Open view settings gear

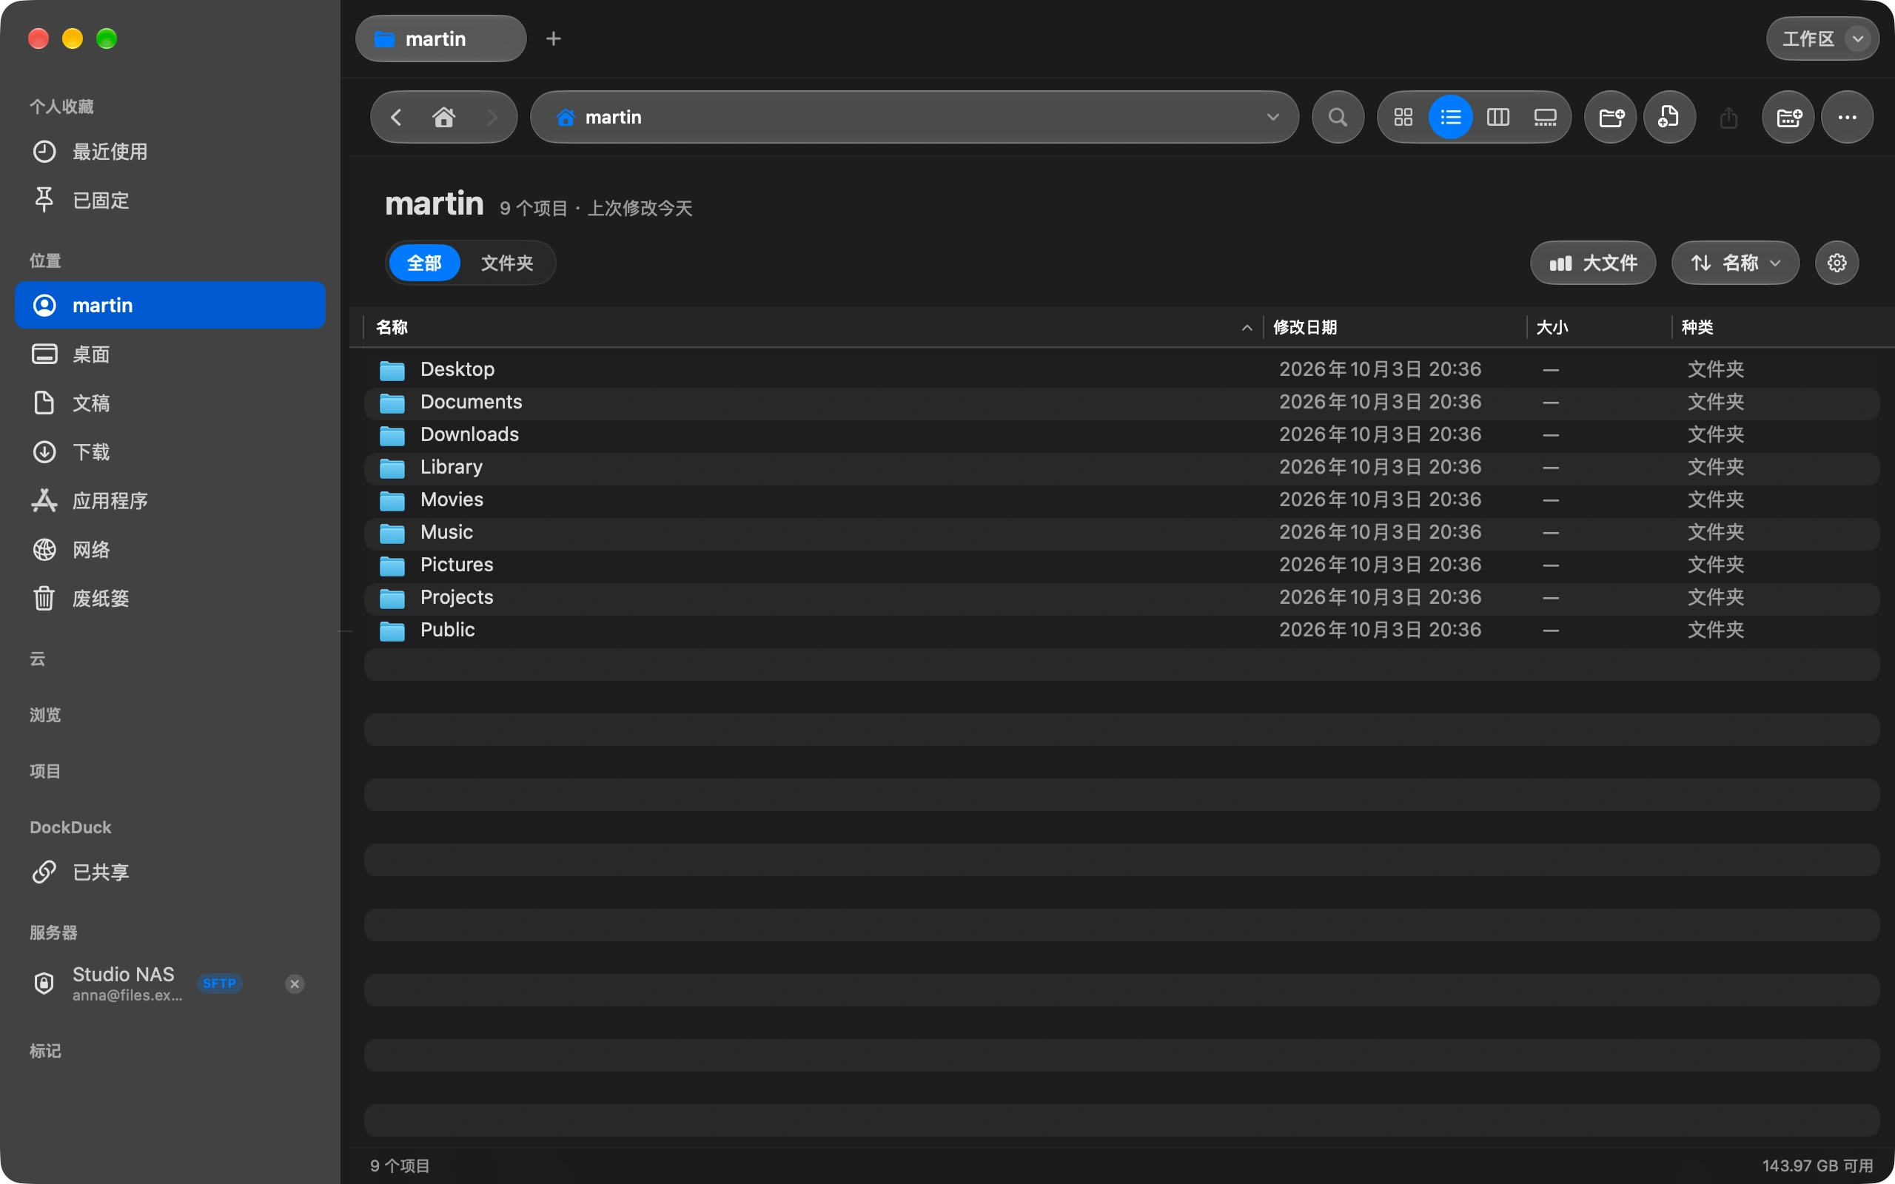[1837, 263]
